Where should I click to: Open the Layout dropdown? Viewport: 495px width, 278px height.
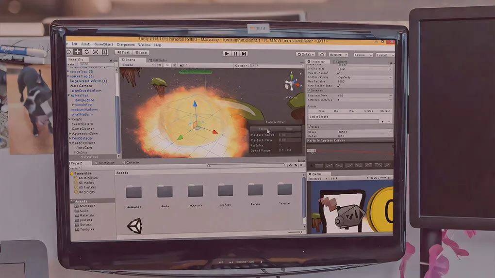point(384,55)
